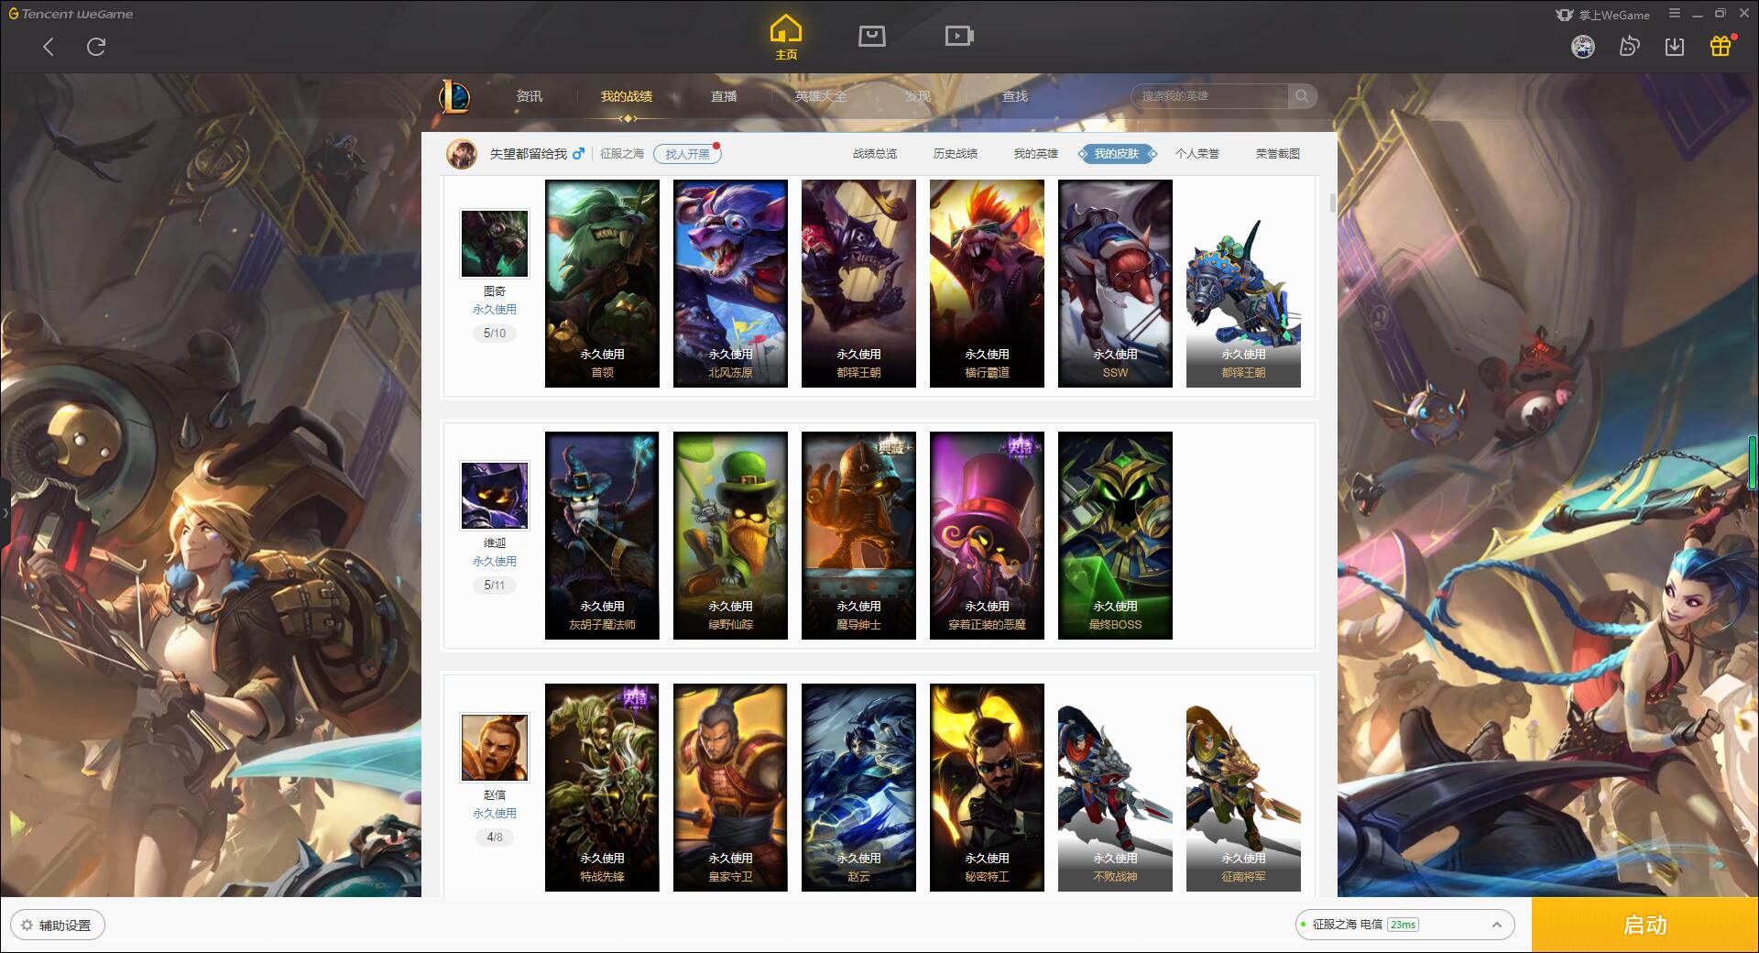The height and width of the screenshot is (953, 1759).
Task: Open the 赵云 skin card
Action: pos(858,787)
